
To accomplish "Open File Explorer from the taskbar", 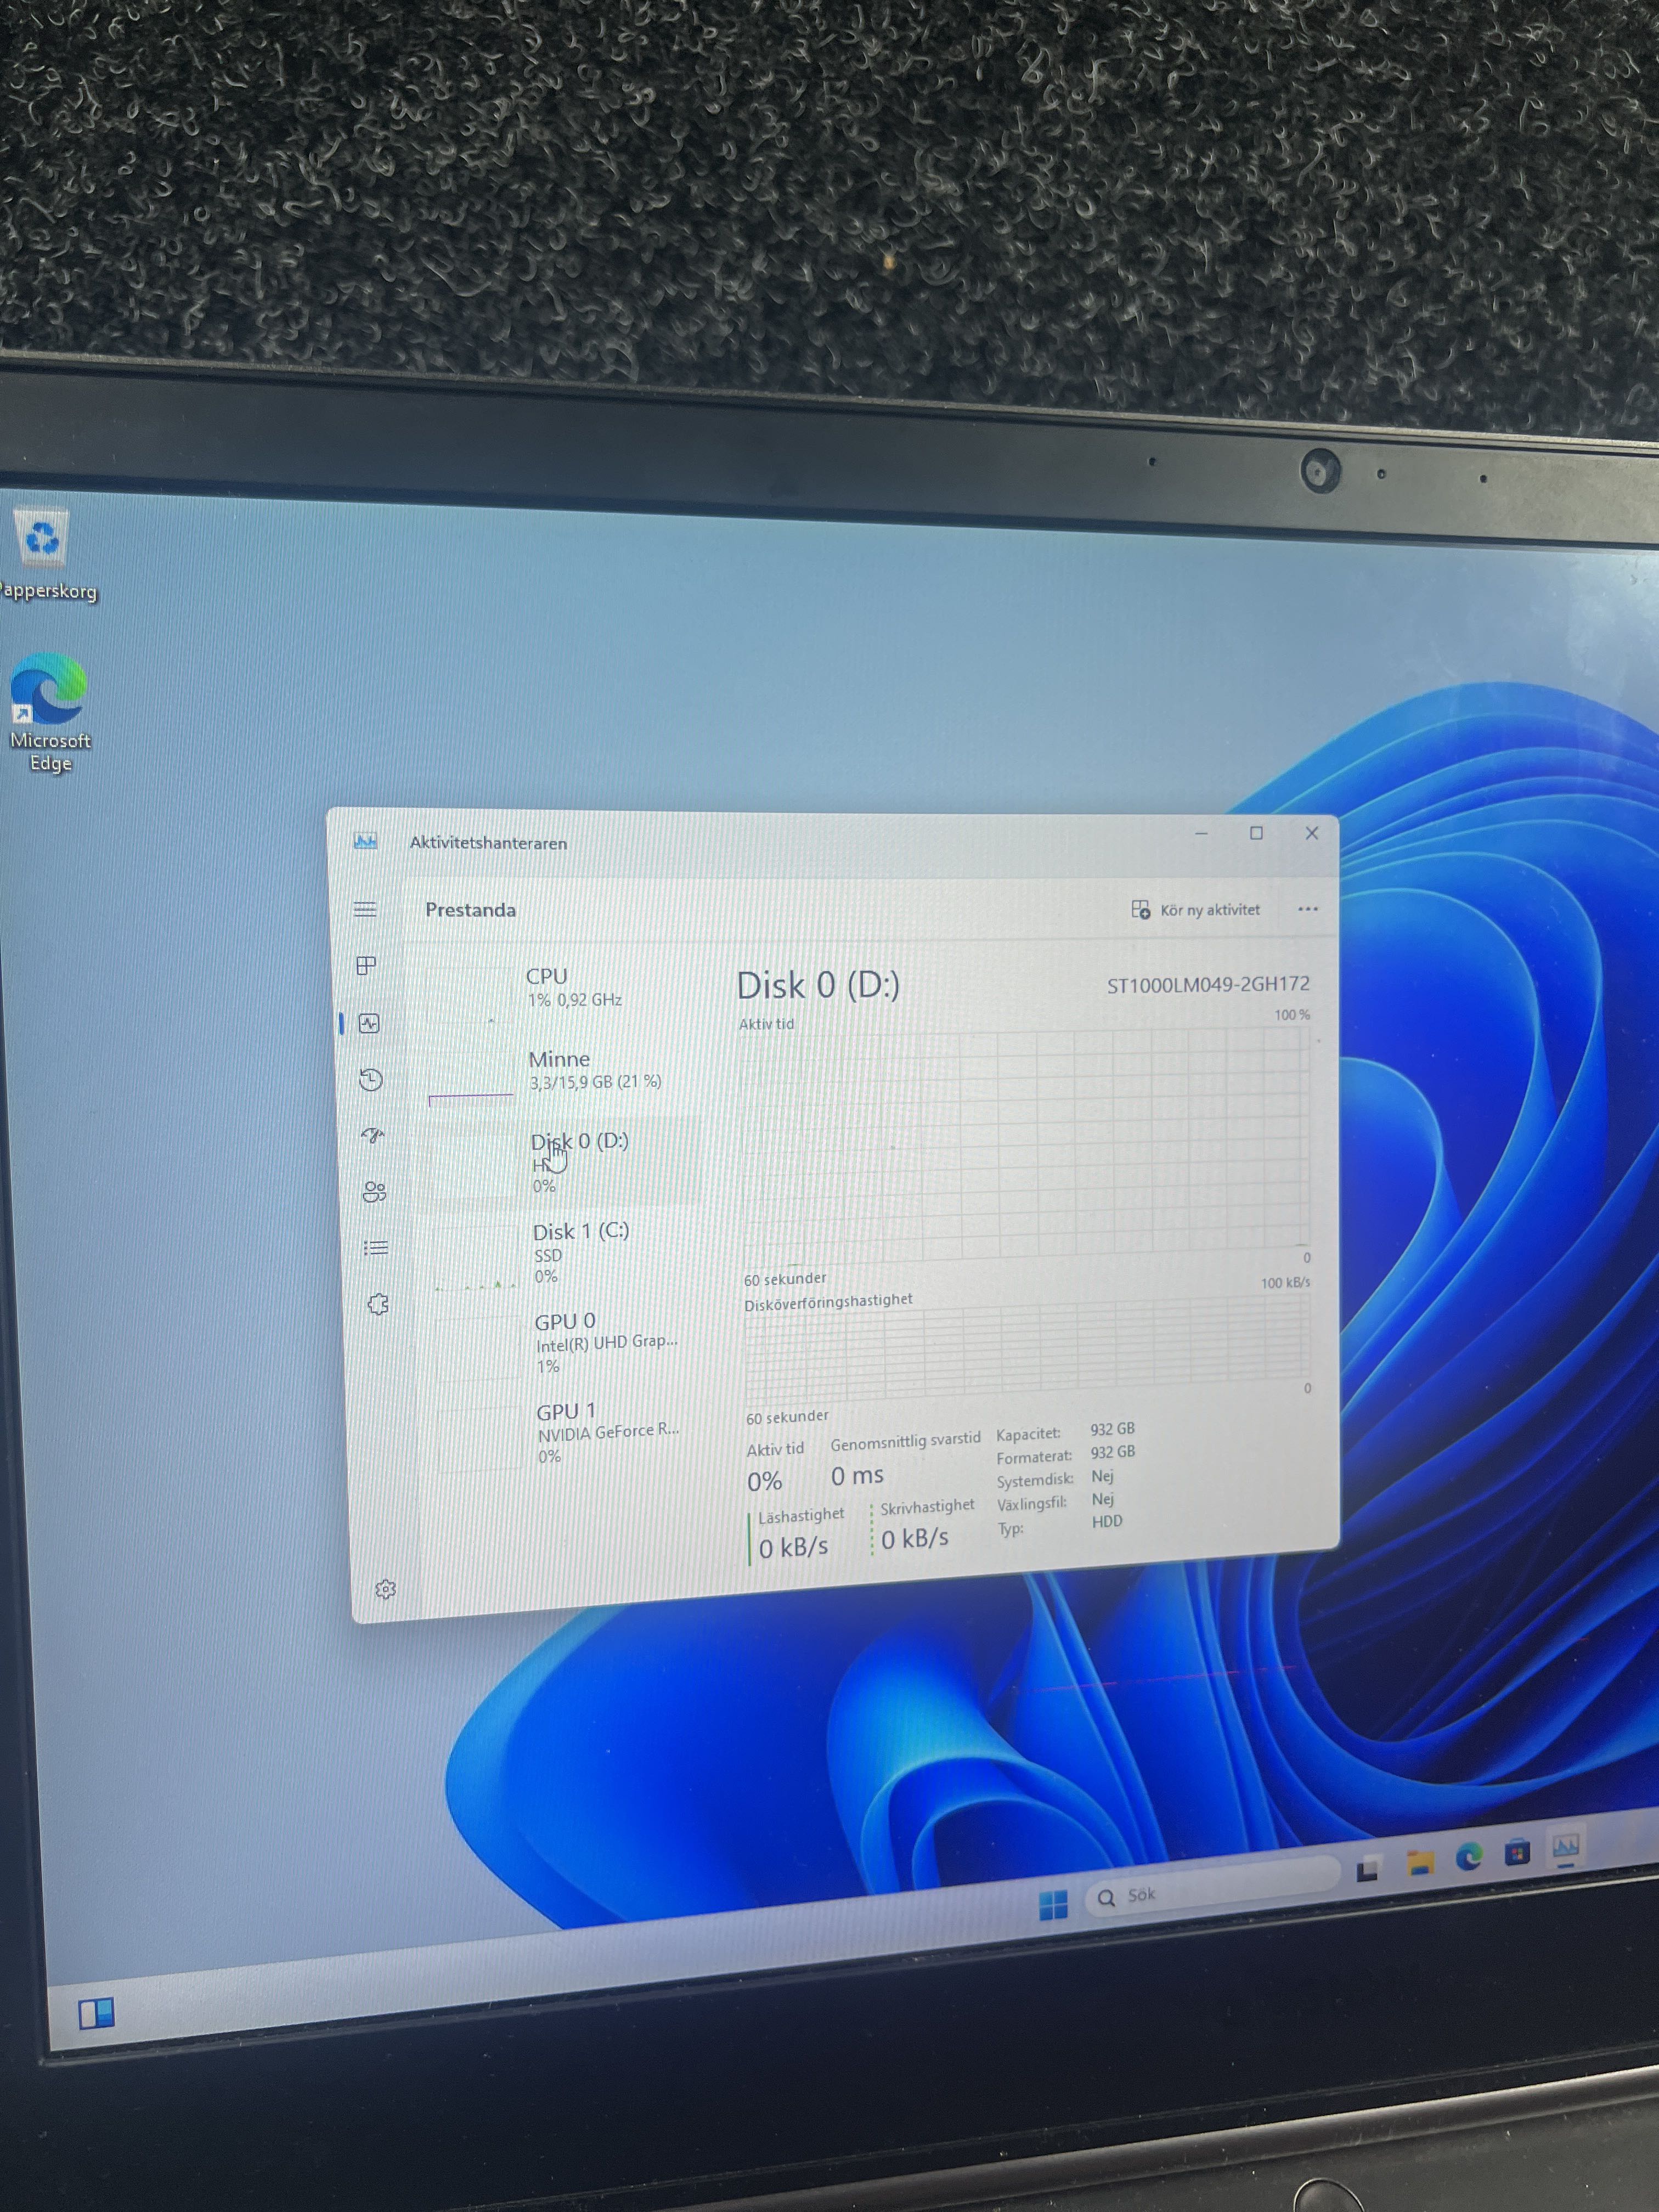I will pyautogui.click(x=1420, y=1862).
